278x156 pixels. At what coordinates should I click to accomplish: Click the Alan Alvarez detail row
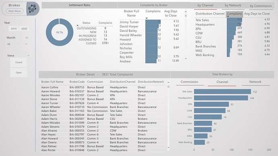coord(103,131)
